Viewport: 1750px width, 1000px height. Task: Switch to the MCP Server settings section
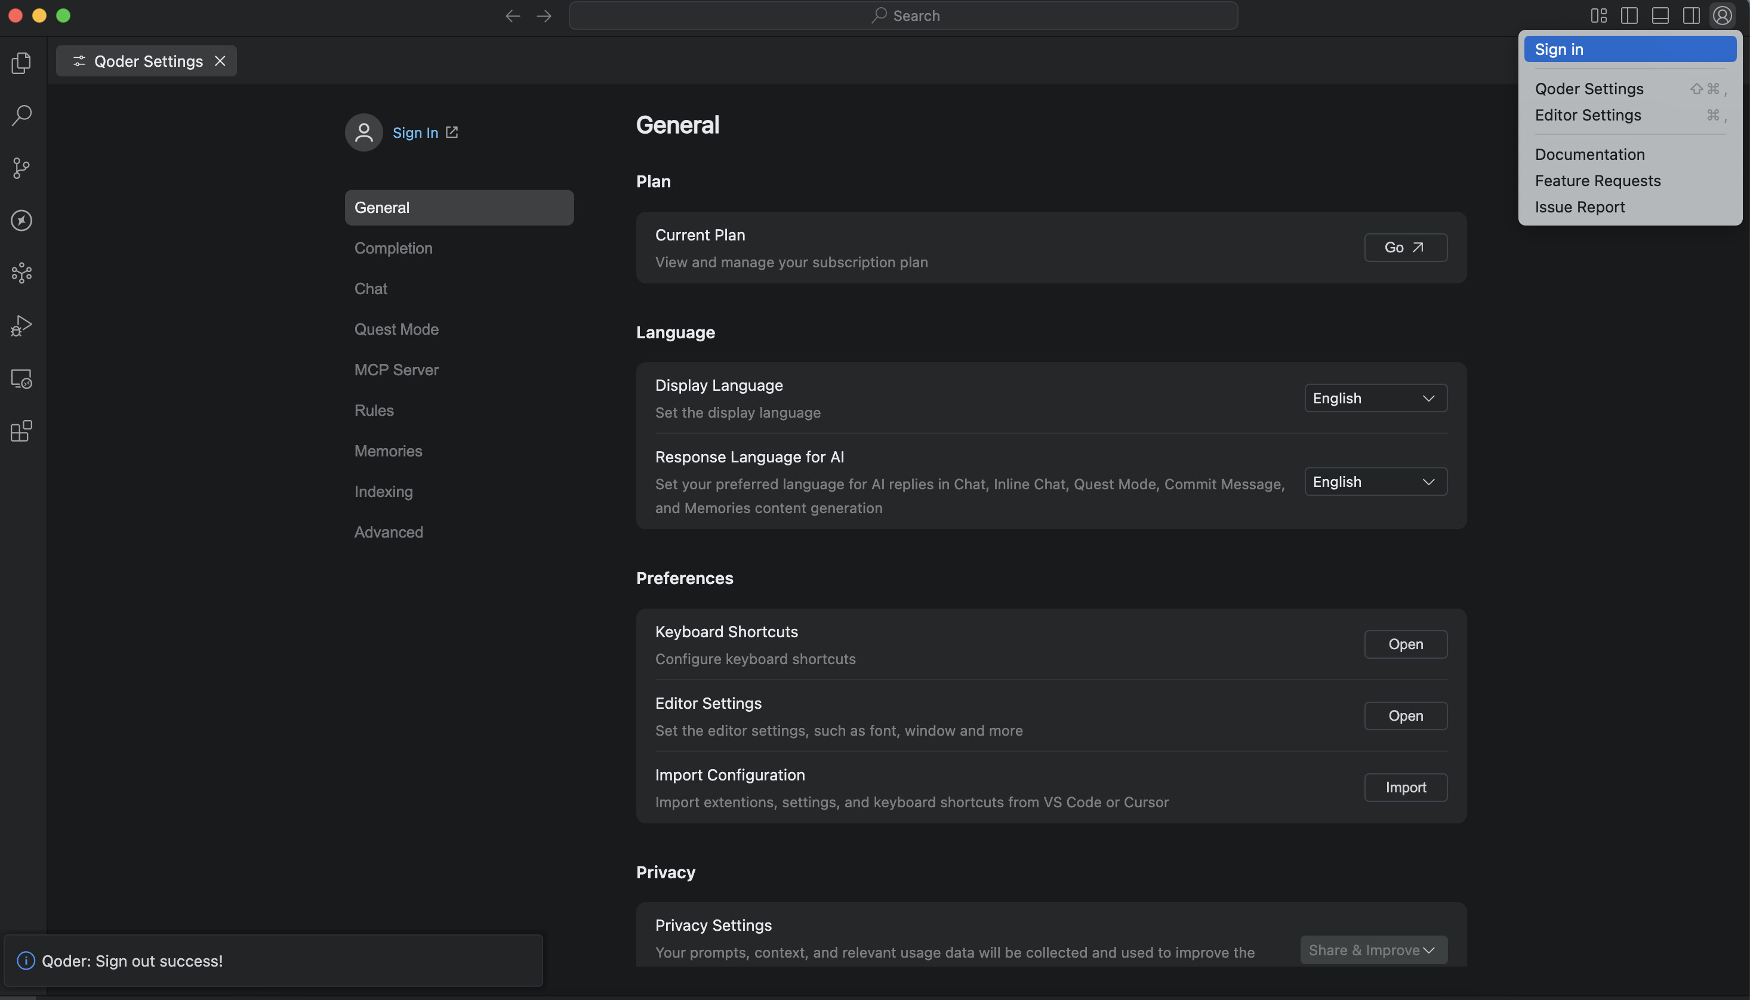coord(396,369)
